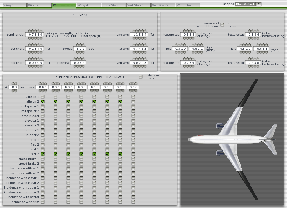Click down arrow below sweep's rightmost digit
Screen dimensions: 287x208
click(x=83, y=52)
